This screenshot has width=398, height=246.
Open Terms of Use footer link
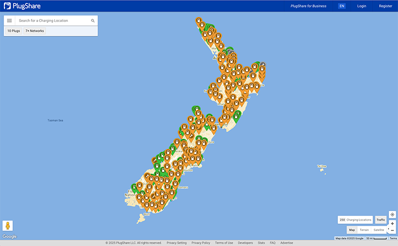click(x=224, y=243)
